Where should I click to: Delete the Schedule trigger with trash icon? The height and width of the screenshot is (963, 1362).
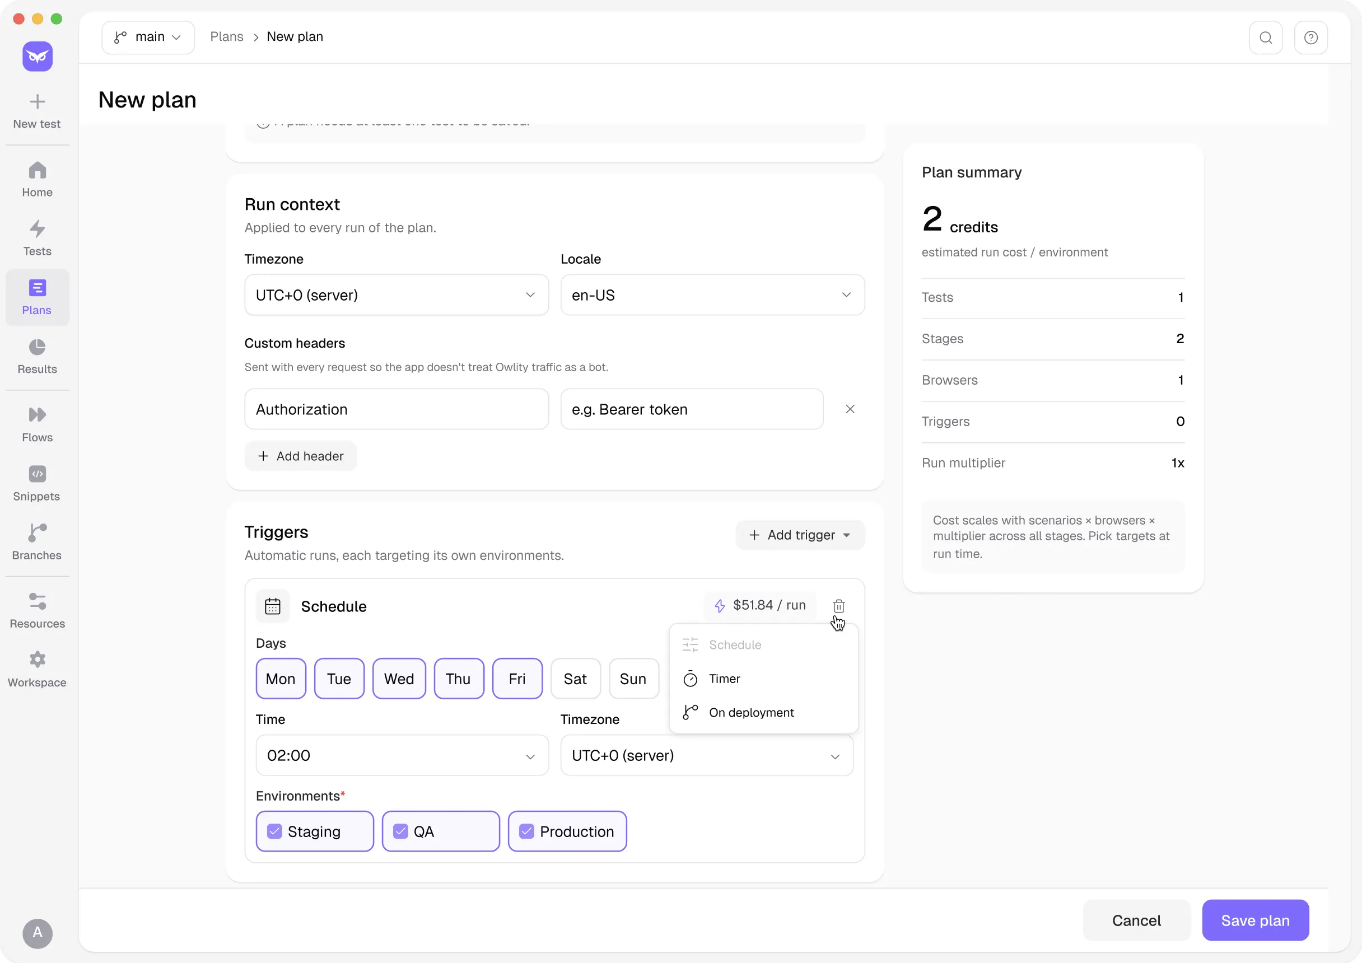839,606
